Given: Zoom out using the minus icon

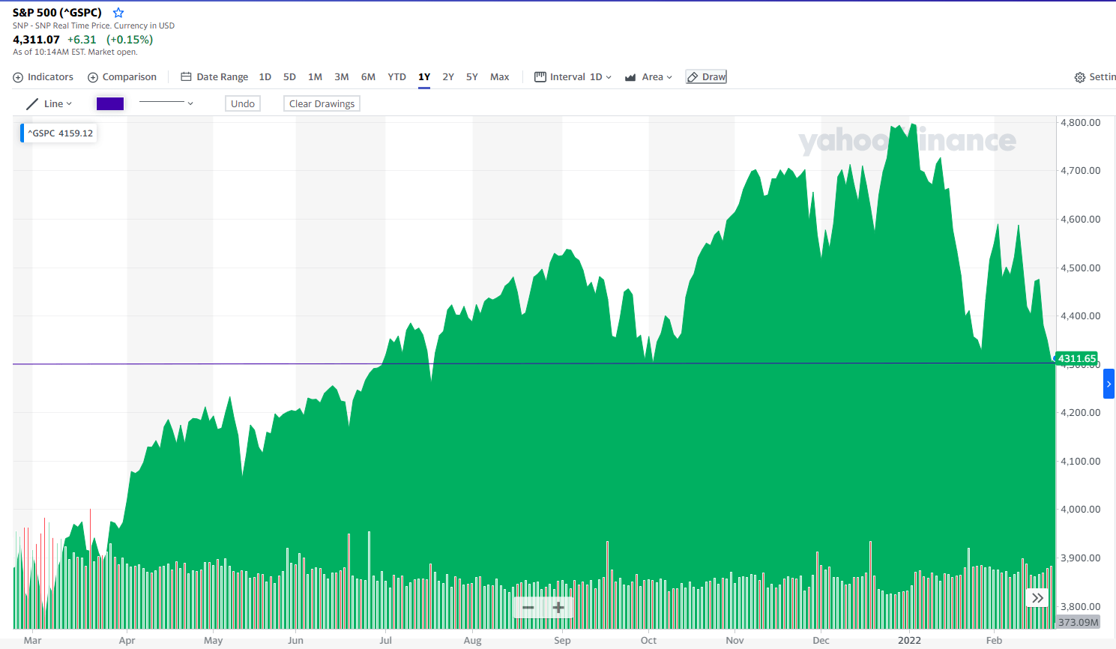Looking at the screenshot, I should (528, 608).
